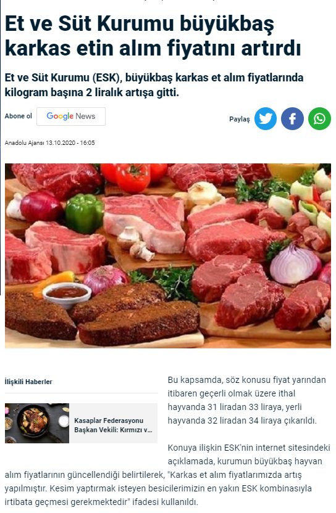The image size is (336, 513).
Task: Click the "İlişkili Haberler" section heading
Action: tap(28, 382)
